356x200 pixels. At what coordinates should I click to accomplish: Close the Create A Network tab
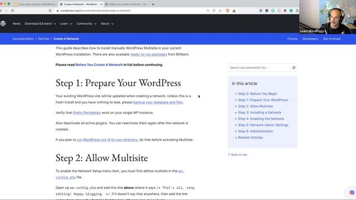click(101, 4)
